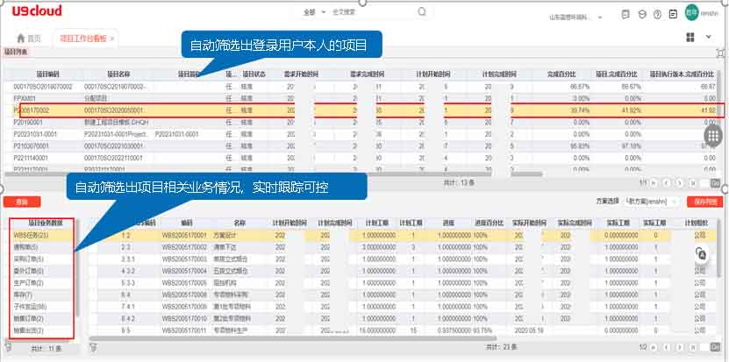Open the calendar task icon in header

(672, 14)
